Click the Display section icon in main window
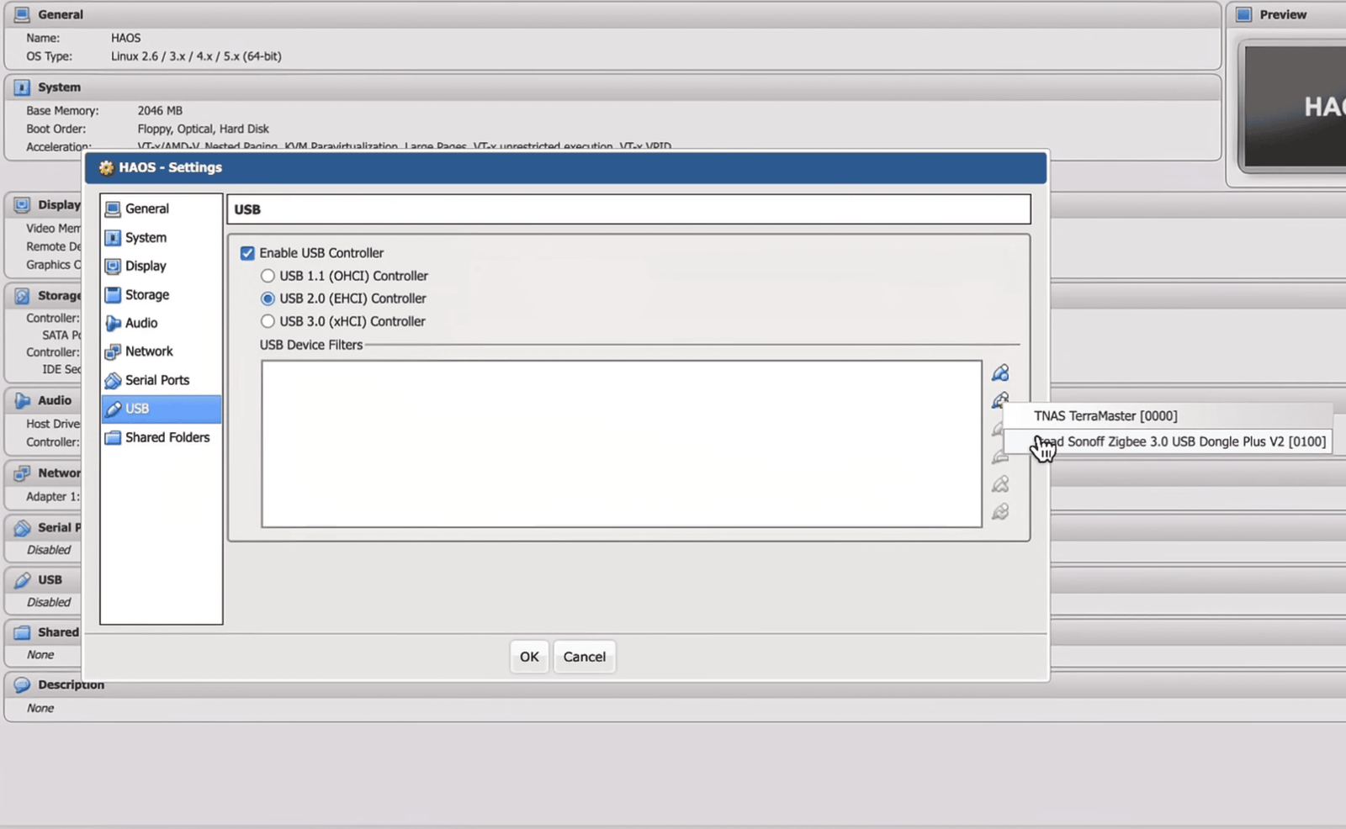The height and width of the screenshot is (829, 1346). (x=22, y=204)
